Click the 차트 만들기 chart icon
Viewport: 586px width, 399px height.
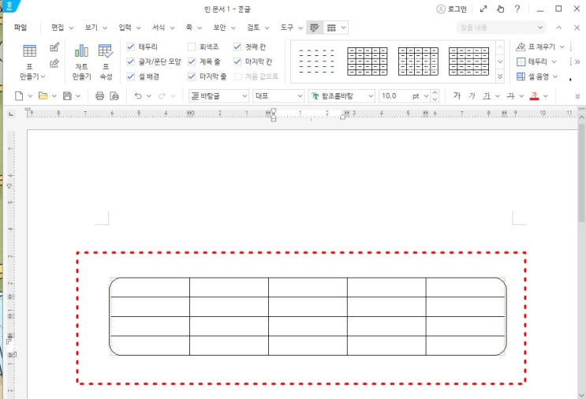click(x=81, y=50)
